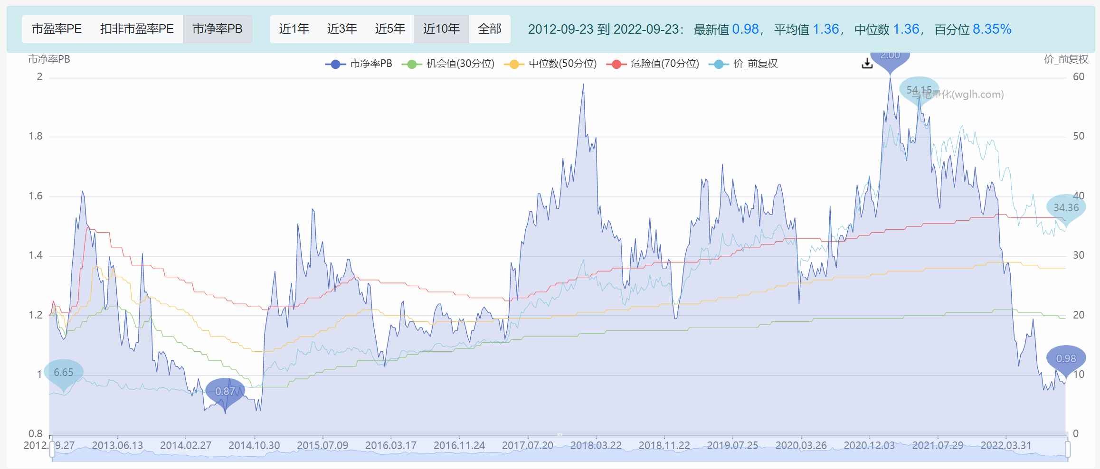Toggle the 市净率PB legend series
The height and width of the screenshot is (469, 1100).
[359, 64]
